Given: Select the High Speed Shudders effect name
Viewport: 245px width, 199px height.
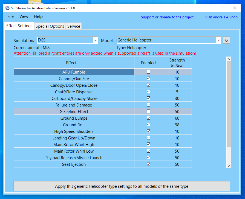Looking at the screenshot, I should (x=74, y=131).
